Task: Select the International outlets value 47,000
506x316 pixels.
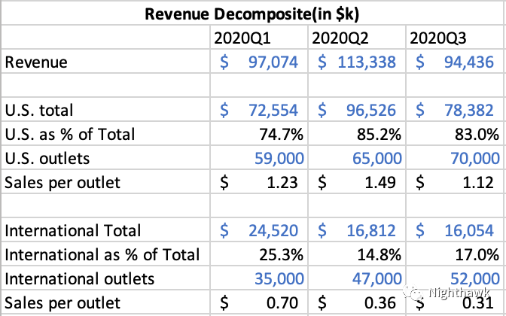Action: tap(376, 278)
